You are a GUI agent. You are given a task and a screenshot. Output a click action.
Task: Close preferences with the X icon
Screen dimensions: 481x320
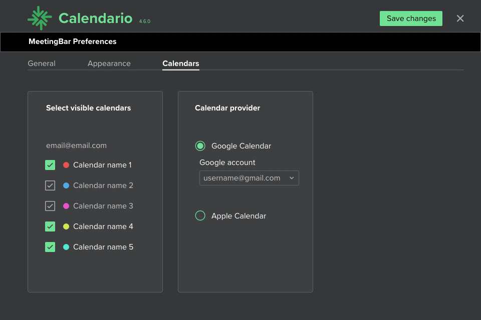460,18
